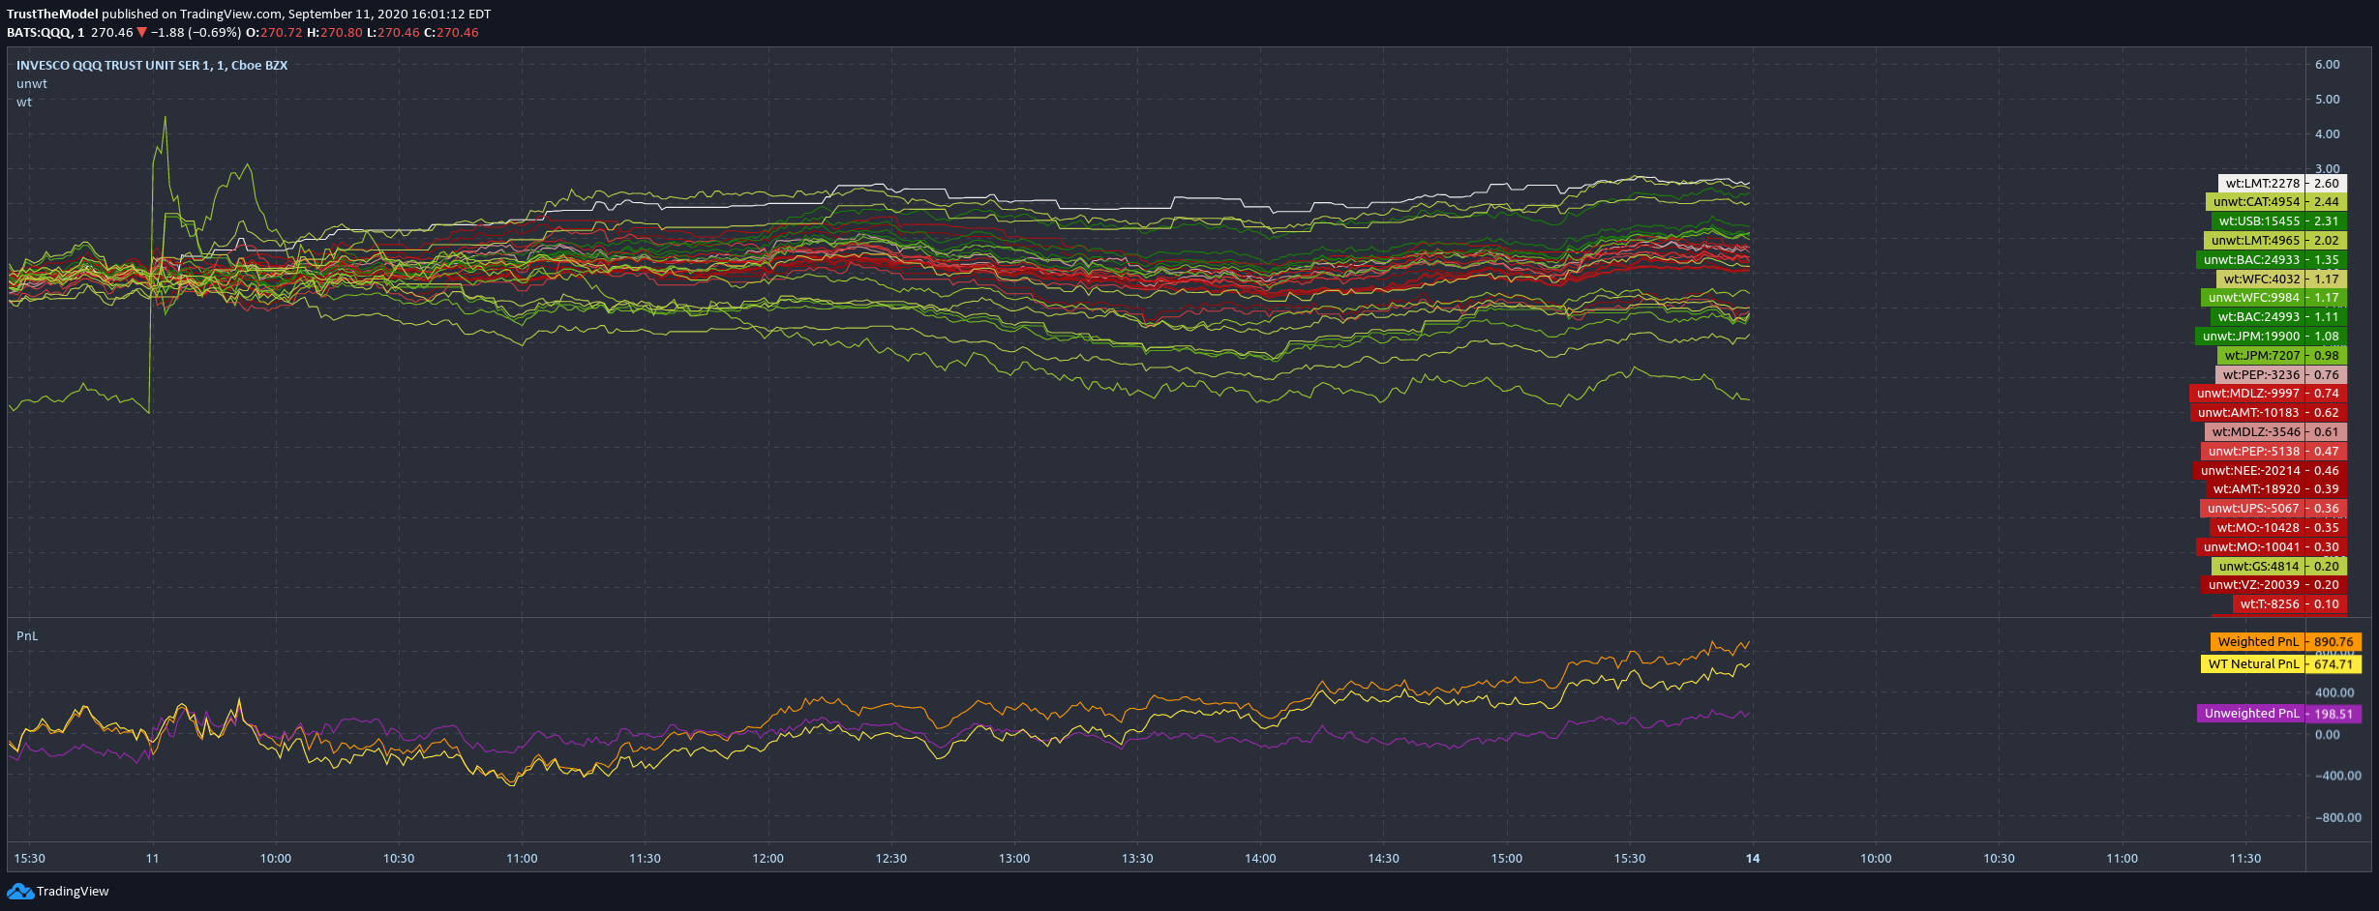Click the unwt:VZ:-20039 label
Image resolution: width=2379 pixels, height=911 pixels.
coord(2252,585)
